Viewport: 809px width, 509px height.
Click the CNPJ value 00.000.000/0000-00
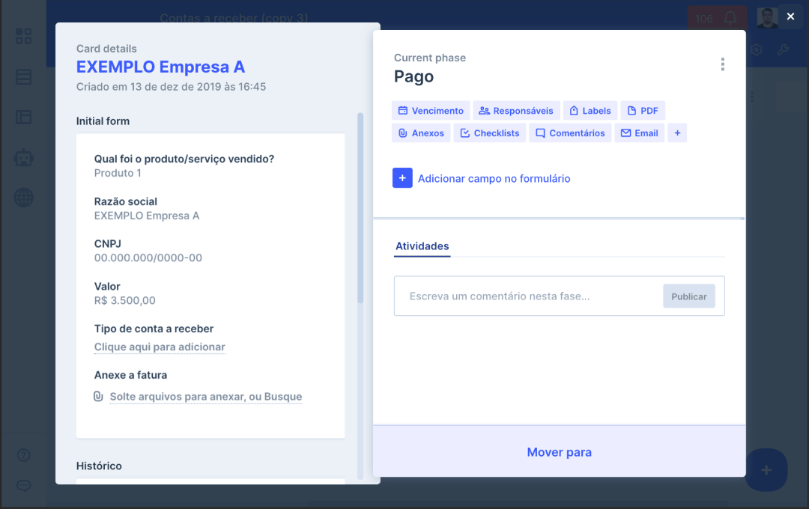[148, 257]
